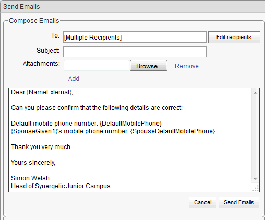Focus the Subject input field
The width and height of the screenshot is (265, 221).
pyautogui.click(x=135, y=52)
